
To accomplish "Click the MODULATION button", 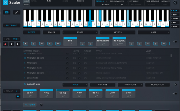I will click(157, 85).
